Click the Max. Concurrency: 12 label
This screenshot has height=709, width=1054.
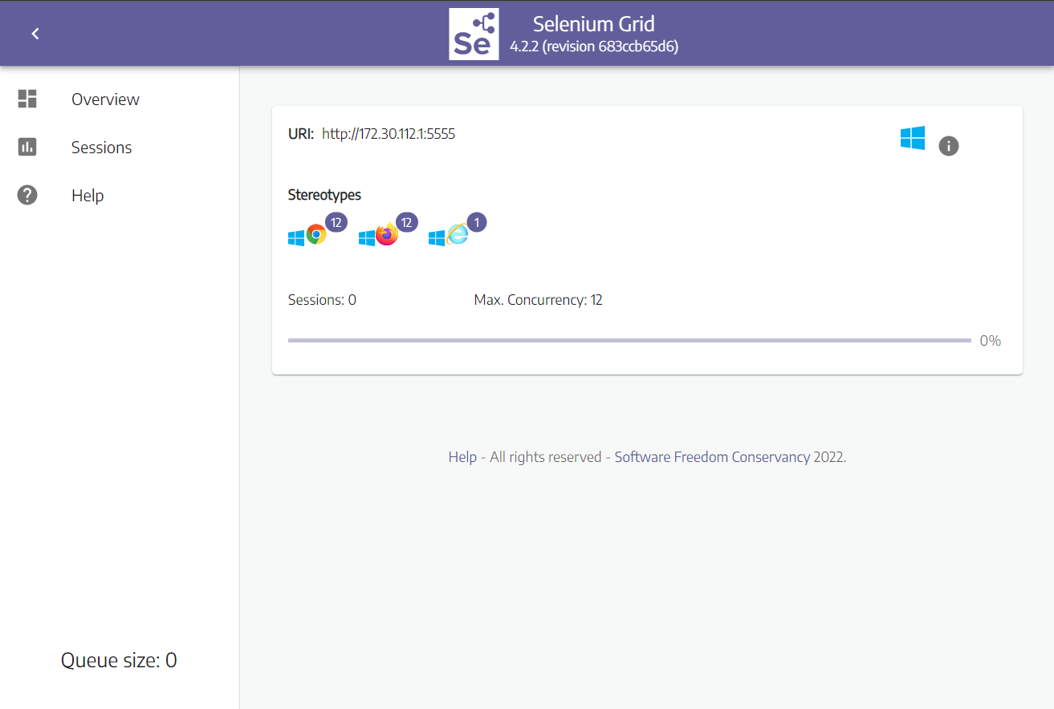538,300
